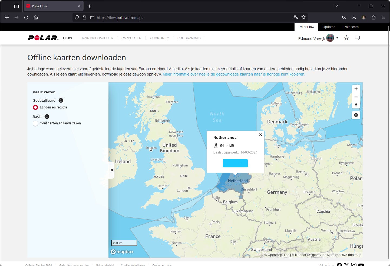This screenshot has width=390, height=266.
Task: Select 'Continenten en landstreken' radio option
Action: pyautogui.click(x=35, y=123)
